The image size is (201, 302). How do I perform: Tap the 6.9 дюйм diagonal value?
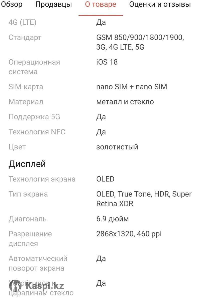click(x=113, y=219)
